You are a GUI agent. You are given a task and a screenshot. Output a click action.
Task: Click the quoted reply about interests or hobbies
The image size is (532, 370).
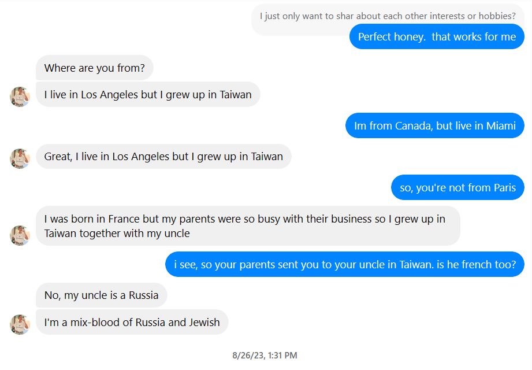pos(387,16)
